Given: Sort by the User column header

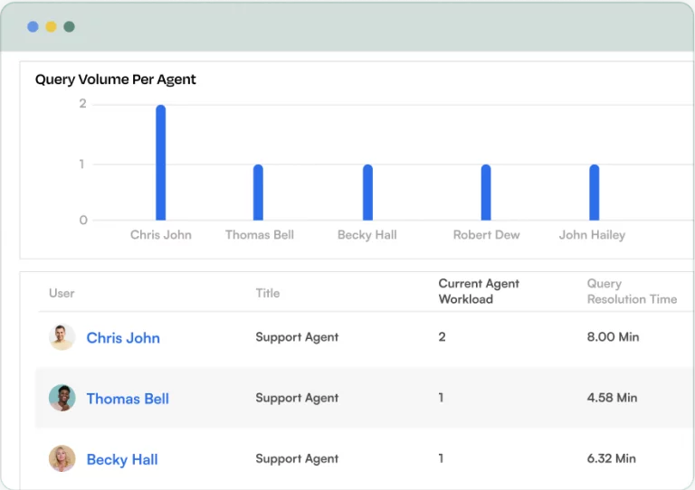Looking at the screenshot, I should point(62,293).
